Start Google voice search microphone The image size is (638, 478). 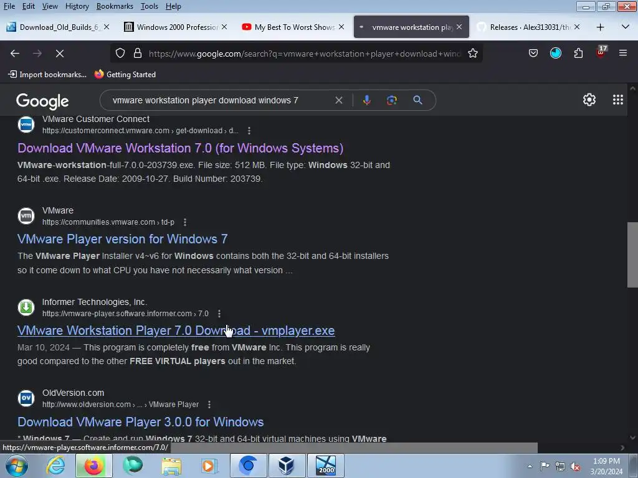[x=366, y=100]
